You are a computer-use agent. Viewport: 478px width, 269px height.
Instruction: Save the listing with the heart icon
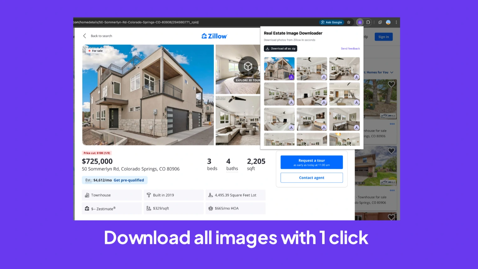click(391, 84)
